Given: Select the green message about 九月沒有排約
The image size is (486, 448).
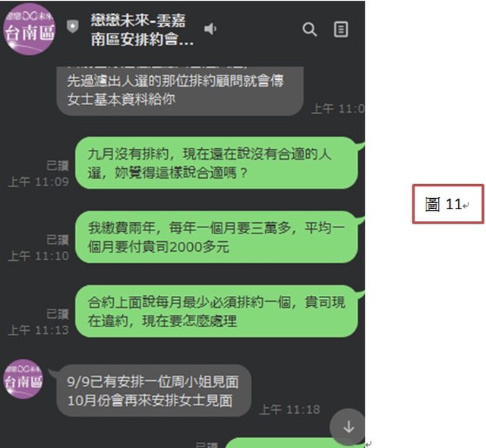Looking at the screenshot, I should (x=216, y=163).
